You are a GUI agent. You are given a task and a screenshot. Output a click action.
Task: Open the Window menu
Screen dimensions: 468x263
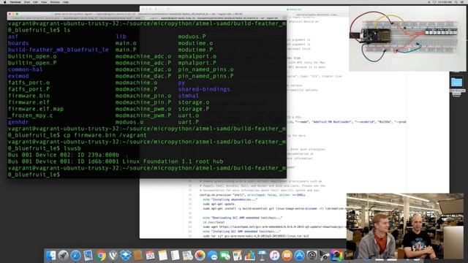55,2
